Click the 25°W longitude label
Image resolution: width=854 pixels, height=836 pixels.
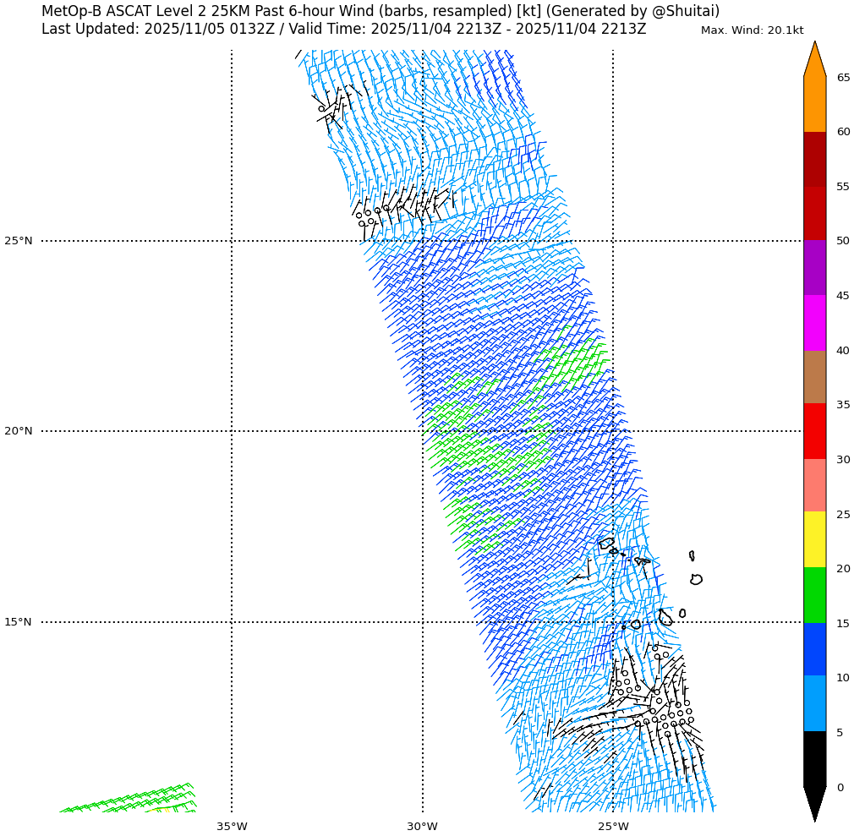(613, 827)
